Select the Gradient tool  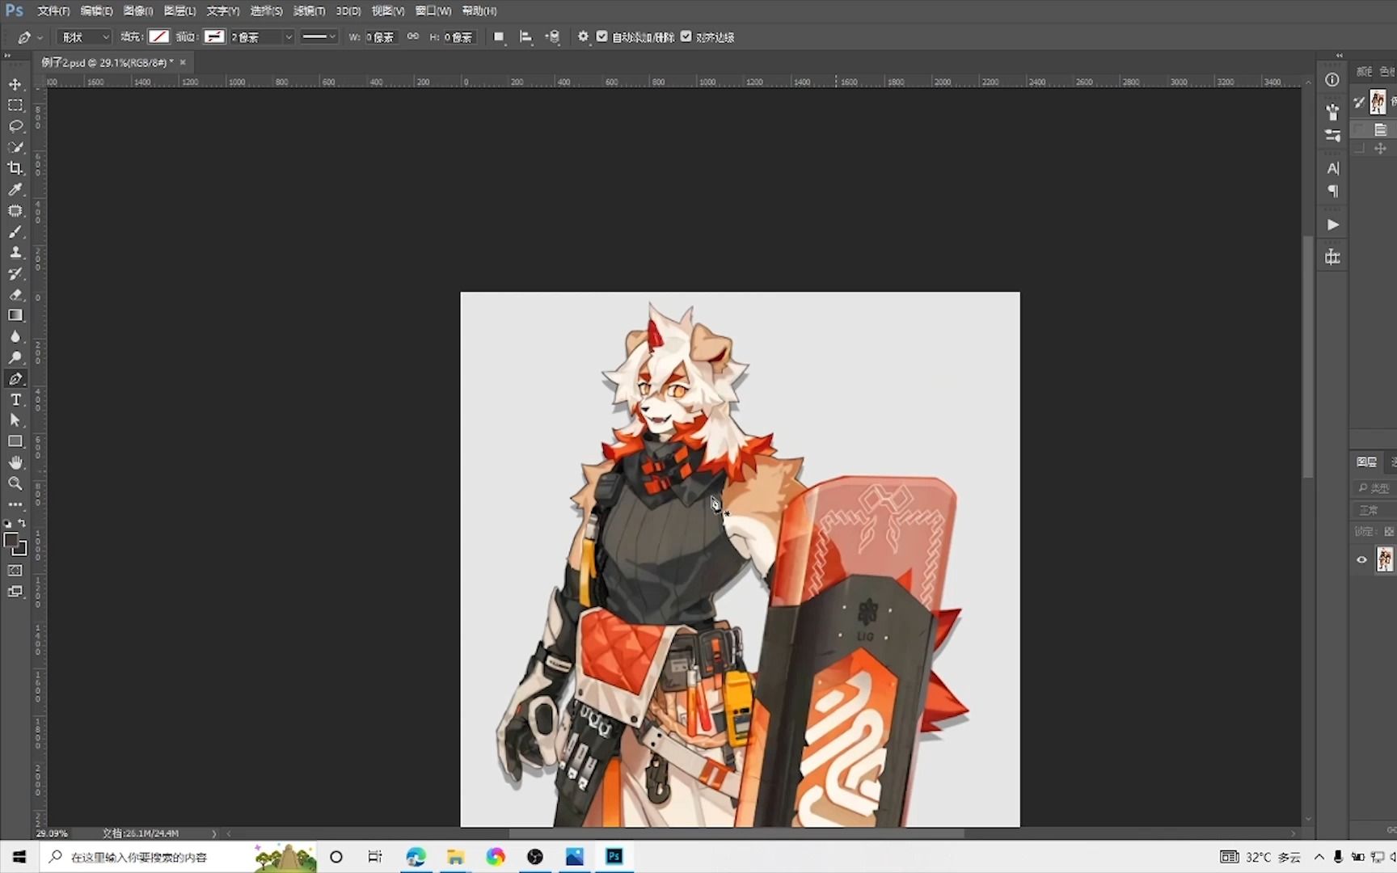(15, 315)
